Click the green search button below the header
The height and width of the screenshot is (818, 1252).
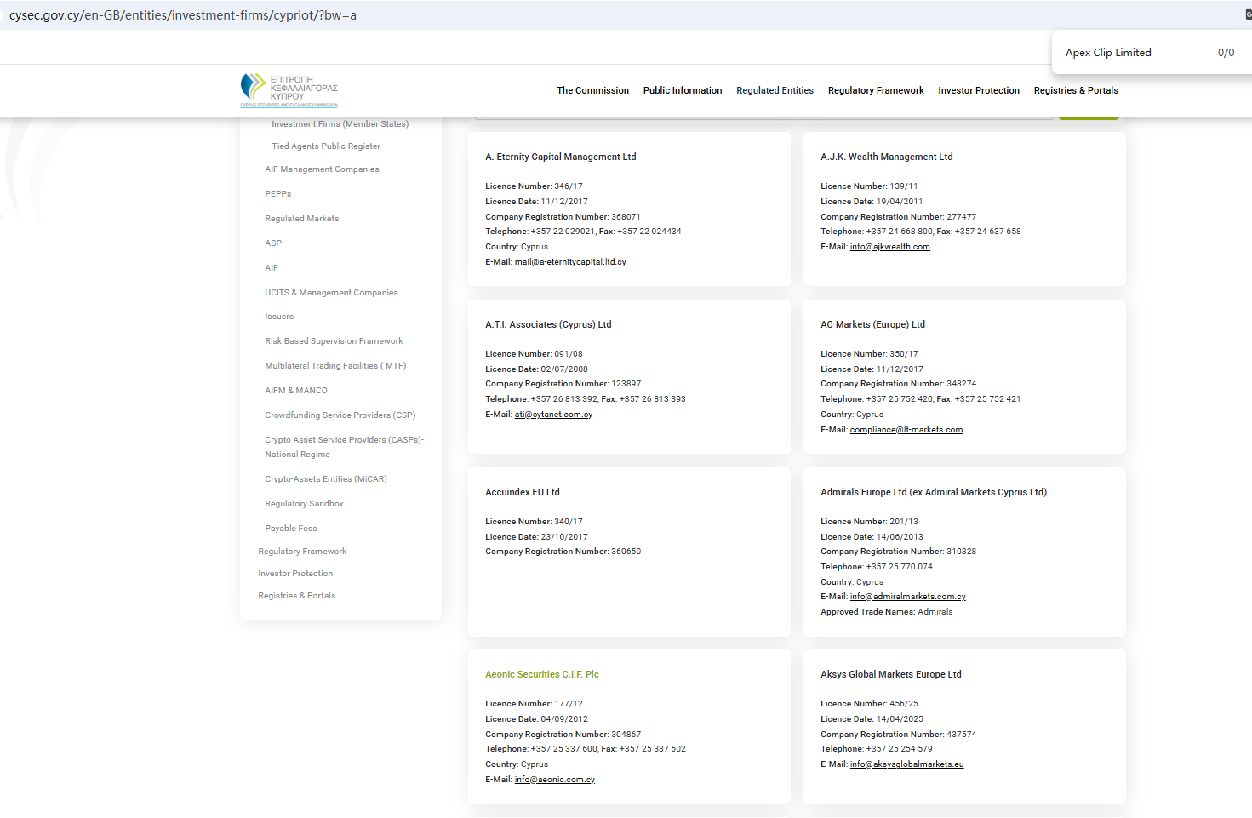click(x=1088, y=116)
